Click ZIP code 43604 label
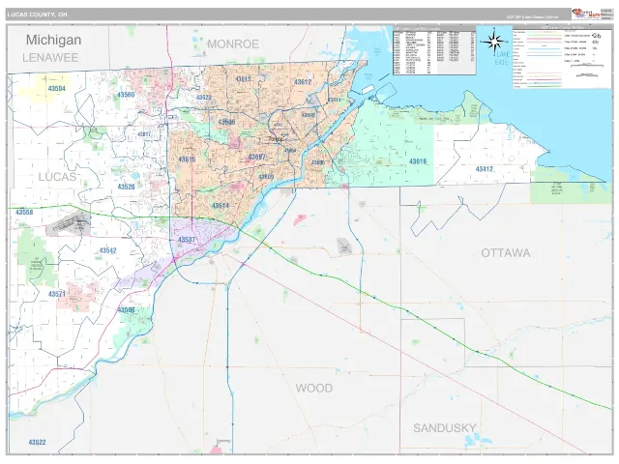Image resolution: width=619 pixels, height=464 pixels. point(290,151)
